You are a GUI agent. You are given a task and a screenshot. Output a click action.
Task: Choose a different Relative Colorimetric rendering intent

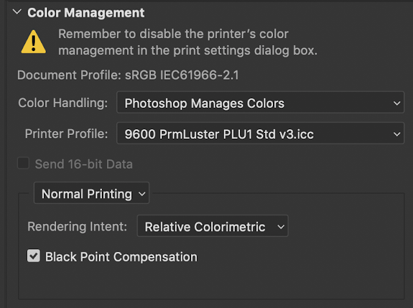(212, 227)
